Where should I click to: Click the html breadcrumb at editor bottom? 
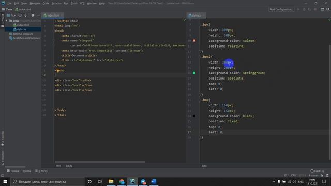click(58, 166)
